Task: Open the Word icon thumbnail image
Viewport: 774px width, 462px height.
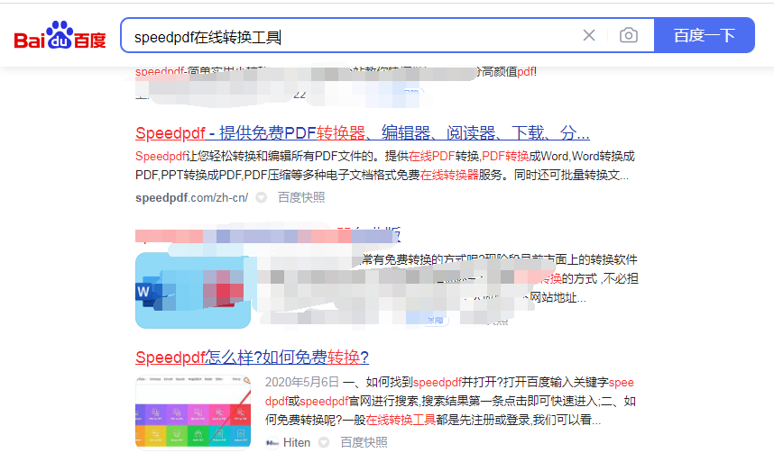Action: pos(193,290)
